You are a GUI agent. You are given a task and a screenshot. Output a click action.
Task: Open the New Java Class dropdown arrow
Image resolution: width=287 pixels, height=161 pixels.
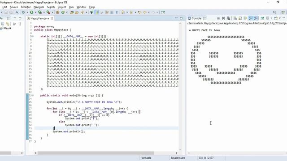point(67,12)
